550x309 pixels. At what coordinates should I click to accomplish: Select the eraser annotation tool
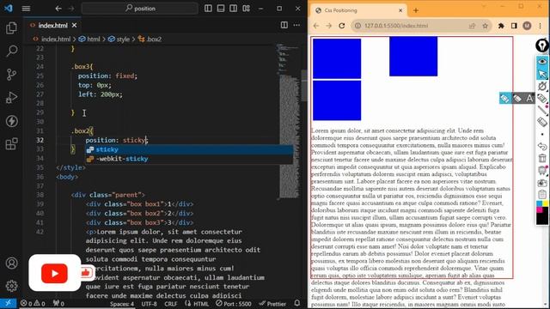coord(542,122)
